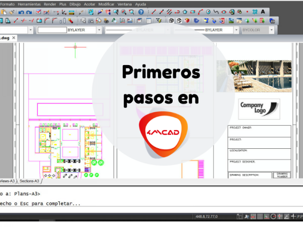Open the BYLAYER color dropdown

point(99,30)
